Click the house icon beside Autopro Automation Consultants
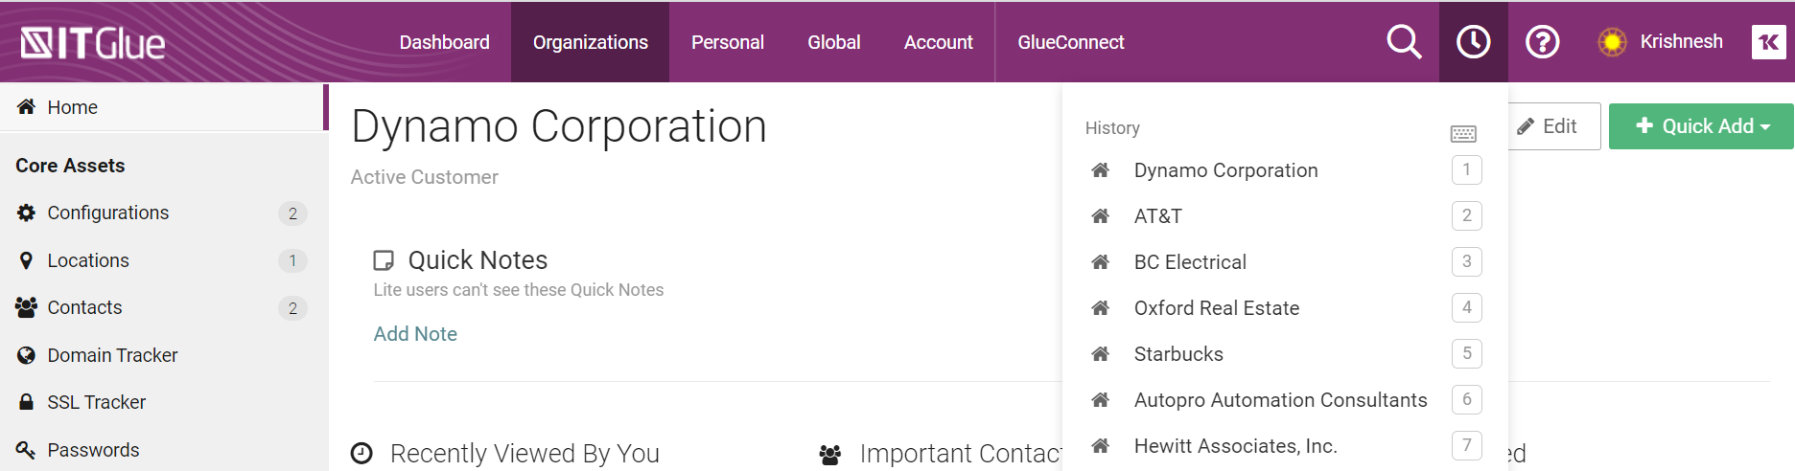This screenshot has width=1795, height=471. point(1101,400)
